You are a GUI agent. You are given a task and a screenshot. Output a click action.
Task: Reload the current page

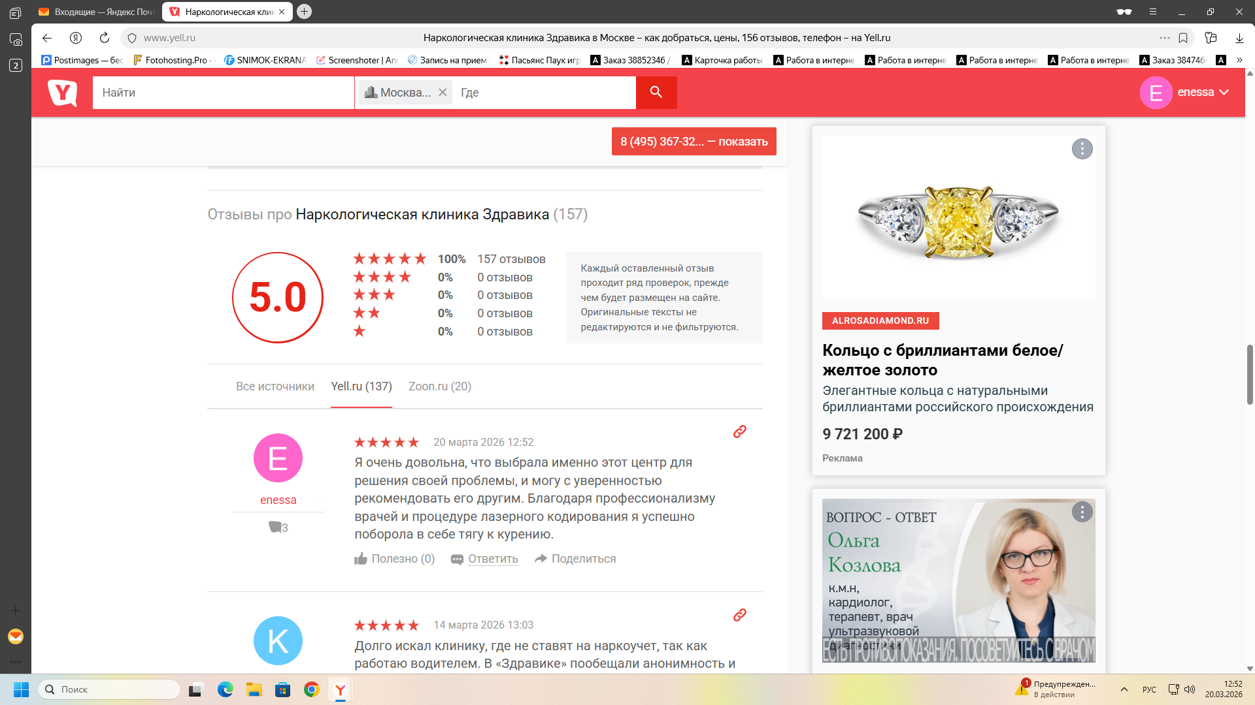click(x=105, y=38)
